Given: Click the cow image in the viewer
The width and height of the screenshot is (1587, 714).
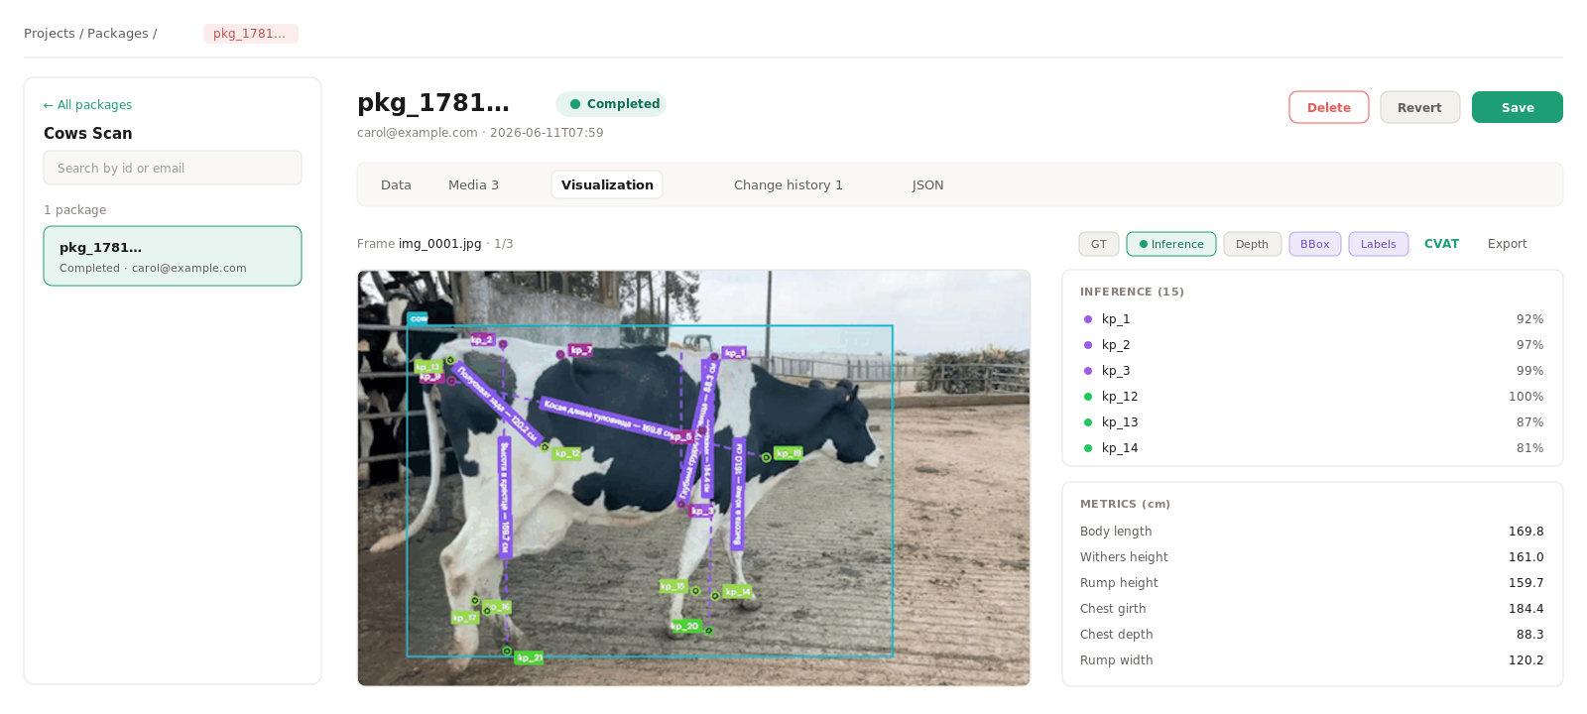Looking at the screenshot, I should click(694, 478).
